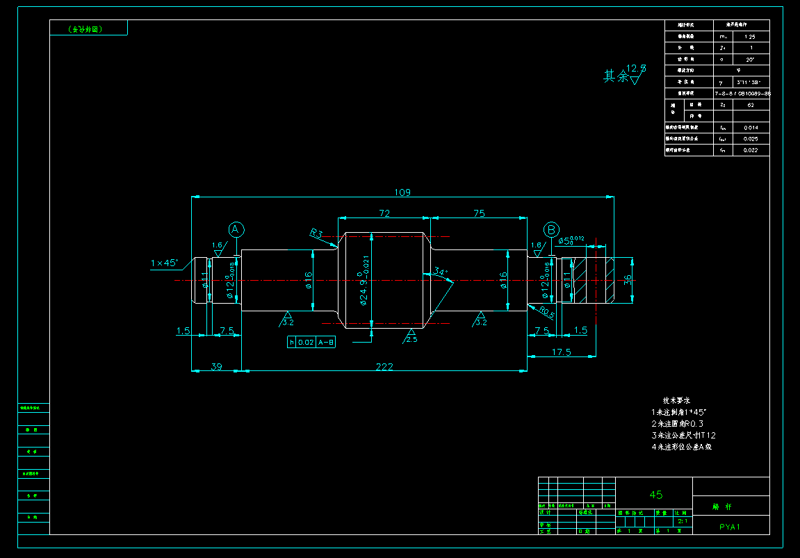Click the dimension text '39'
This screenshot has width=800, height=558.
216,367
